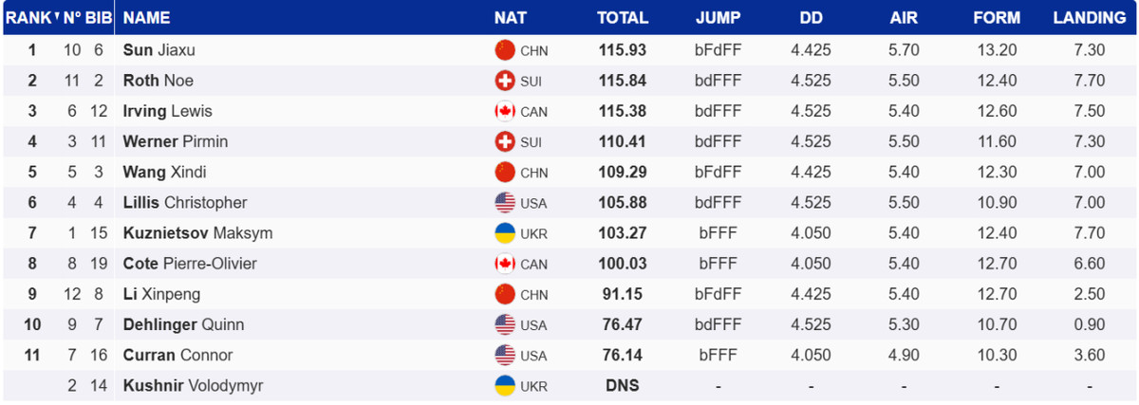Open Dehlinger Quinn's profile link
This screenshot has width=1139, height=405.
pyautogui.click(x=183, y=324)
